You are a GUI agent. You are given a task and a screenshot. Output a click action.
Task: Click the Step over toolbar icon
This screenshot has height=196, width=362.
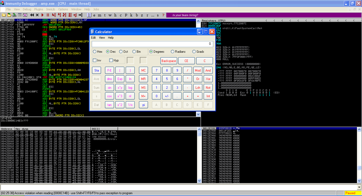click(59, 15)
